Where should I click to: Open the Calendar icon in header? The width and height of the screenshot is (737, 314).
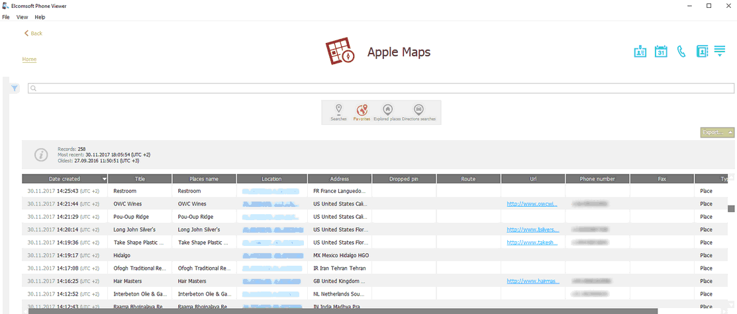point(660,52)
